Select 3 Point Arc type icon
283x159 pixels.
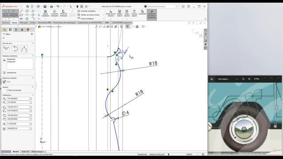[x=24, y=49]
